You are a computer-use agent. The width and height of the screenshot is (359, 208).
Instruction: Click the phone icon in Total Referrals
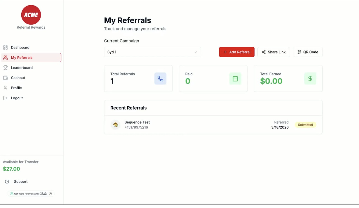(x=160, y=79)
